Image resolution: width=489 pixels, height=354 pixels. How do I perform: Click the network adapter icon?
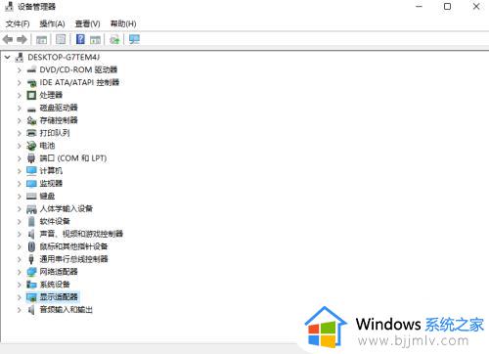tap(31, 272)
